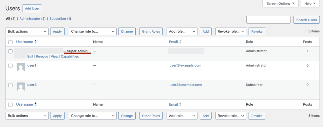Open top Bulk actions dropdown
This screenshot has height=127, width=323.
tap(27, 31)
